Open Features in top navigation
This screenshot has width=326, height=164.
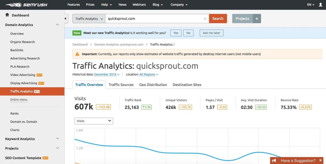click(x=74, y=5)
